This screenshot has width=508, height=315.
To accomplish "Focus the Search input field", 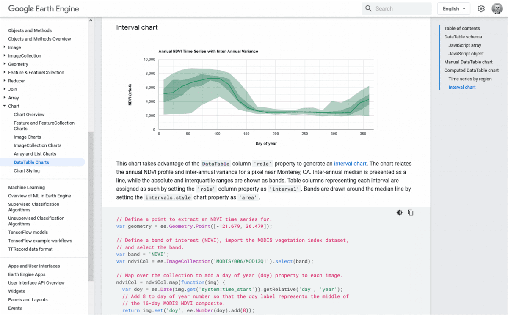I will coord(397,8).
